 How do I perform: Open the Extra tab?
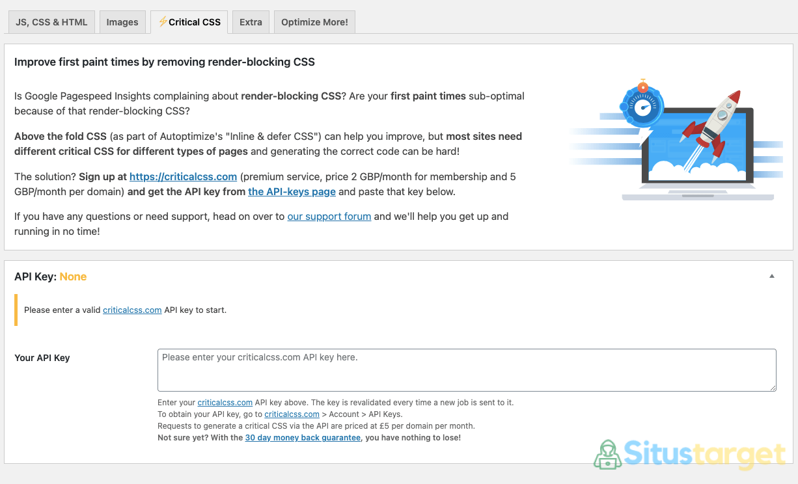tap(251, 22)
